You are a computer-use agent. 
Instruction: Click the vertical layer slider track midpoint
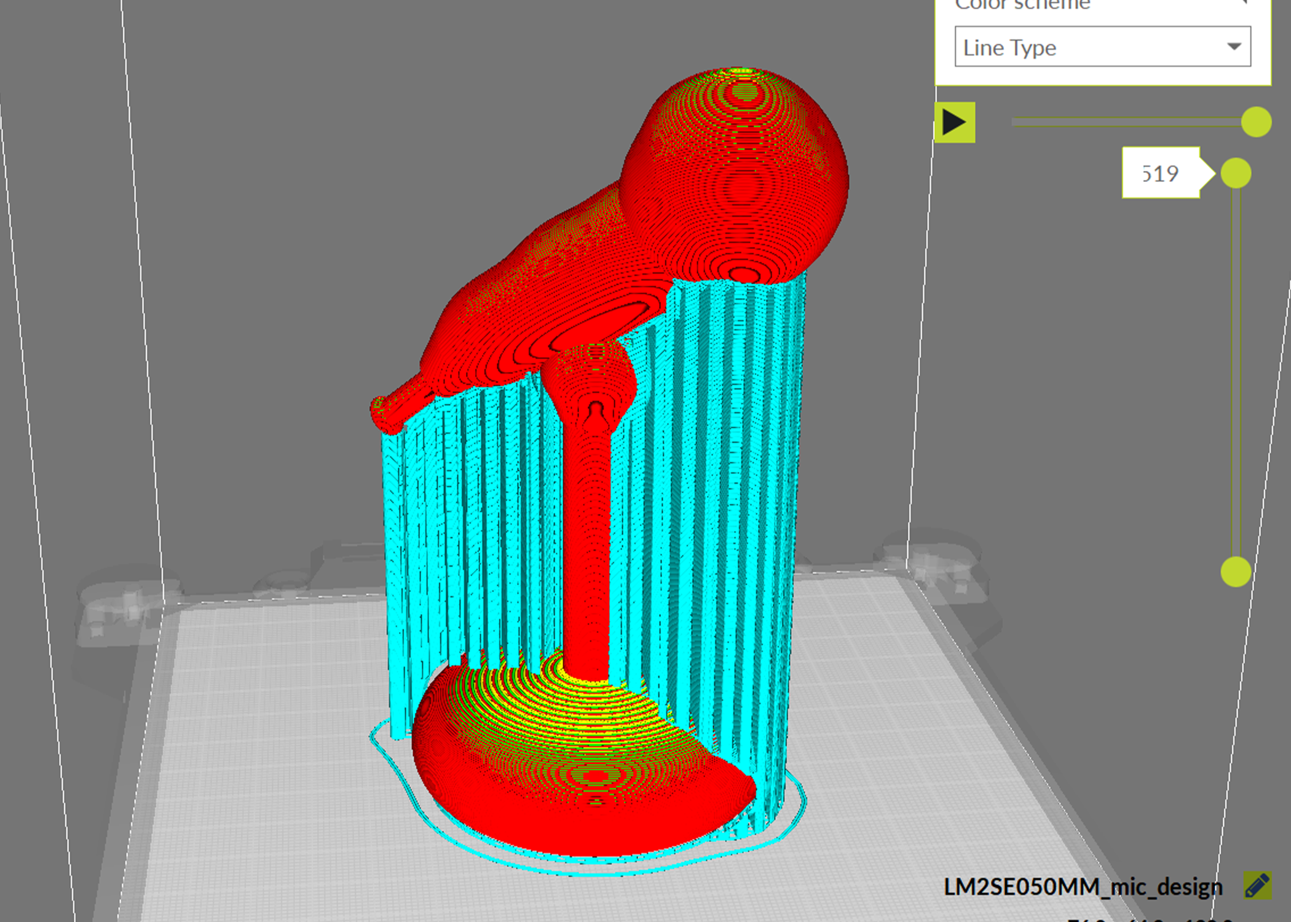[1236, 372]
